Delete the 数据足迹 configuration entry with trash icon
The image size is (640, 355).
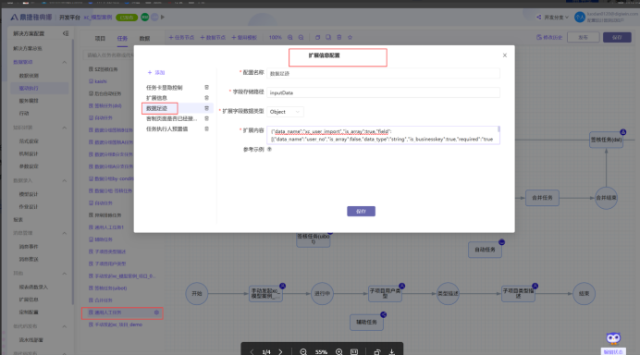pyautogui.click(x=206, y=108)
